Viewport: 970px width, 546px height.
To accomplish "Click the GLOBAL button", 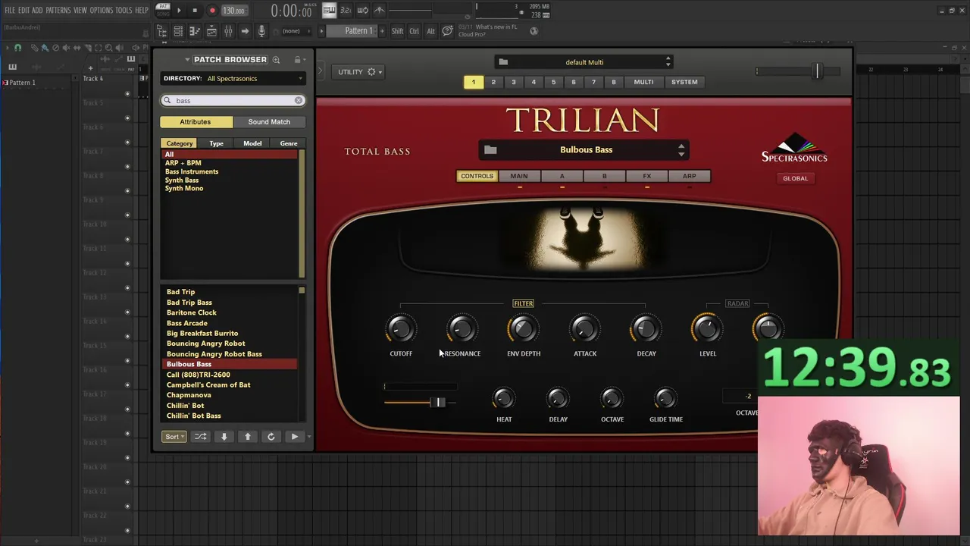I will click(795, 178).
